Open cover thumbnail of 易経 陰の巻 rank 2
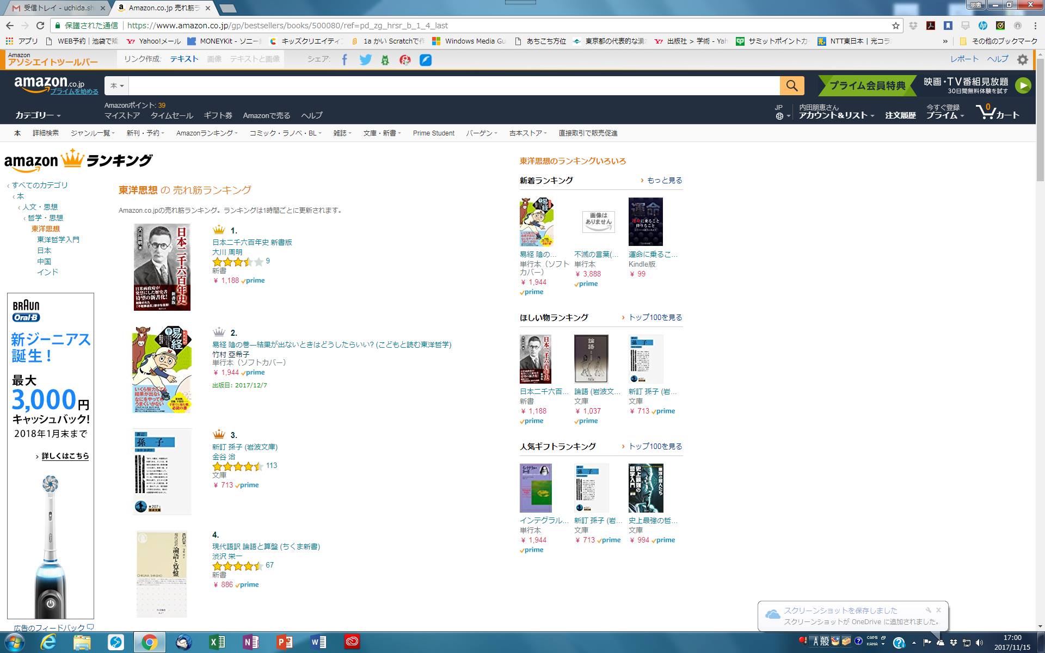The image size is (1045, 653). click(x=162, y=369)
